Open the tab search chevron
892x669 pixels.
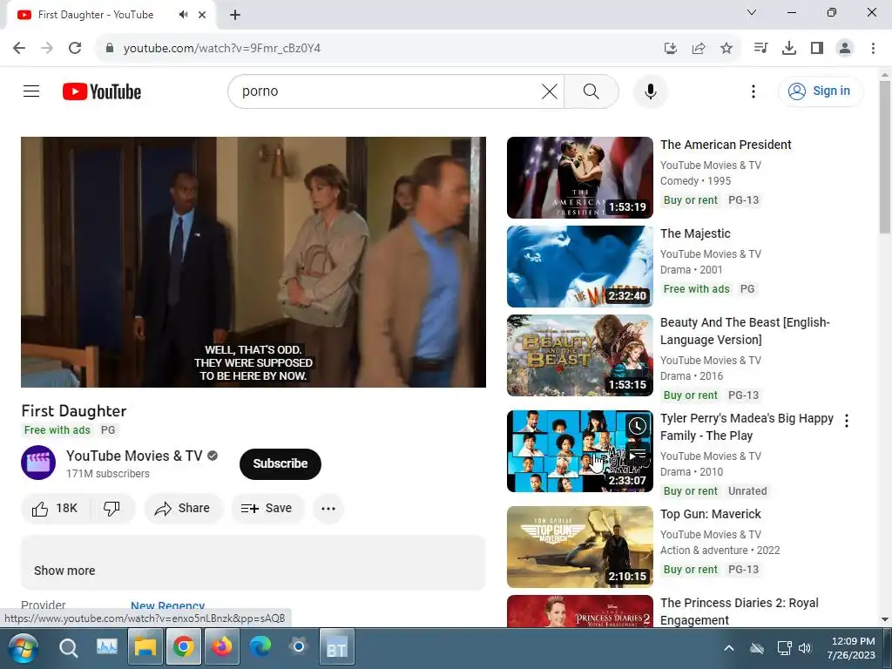coord(752,12)
